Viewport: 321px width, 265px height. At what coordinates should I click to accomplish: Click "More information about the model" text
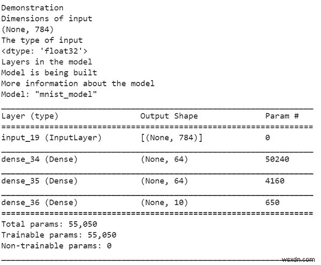78,83
